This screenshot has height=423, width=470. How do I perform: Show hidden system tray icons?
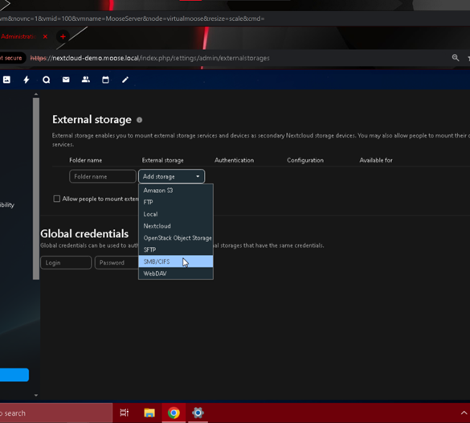464,413
